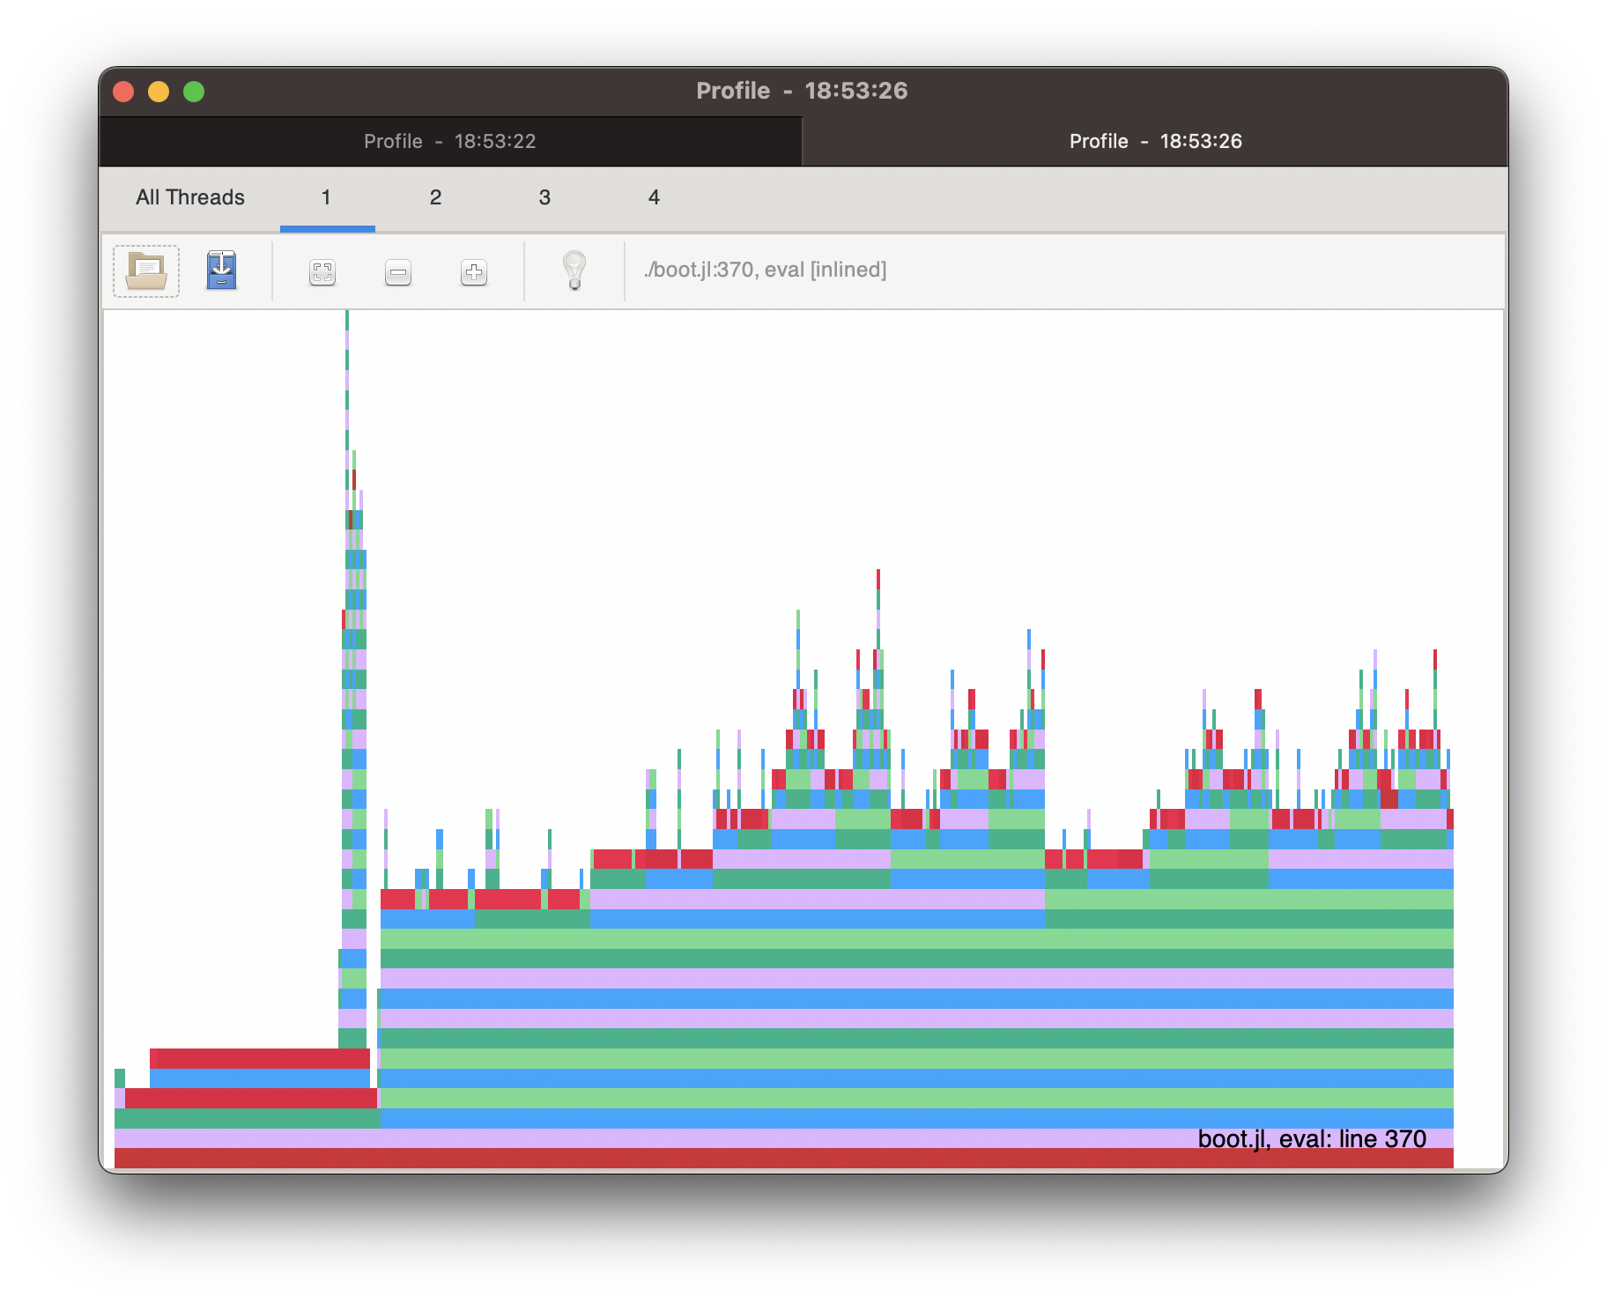The width and height of the screenshot is (1607, 1304).
Task: Open a profile file with folder icon
Action: coord(146,271)
